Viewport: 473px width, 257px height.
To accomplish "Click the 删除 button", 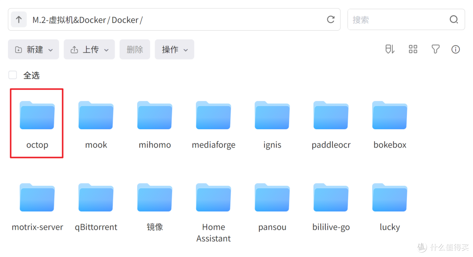I will [x=135, y=49].
